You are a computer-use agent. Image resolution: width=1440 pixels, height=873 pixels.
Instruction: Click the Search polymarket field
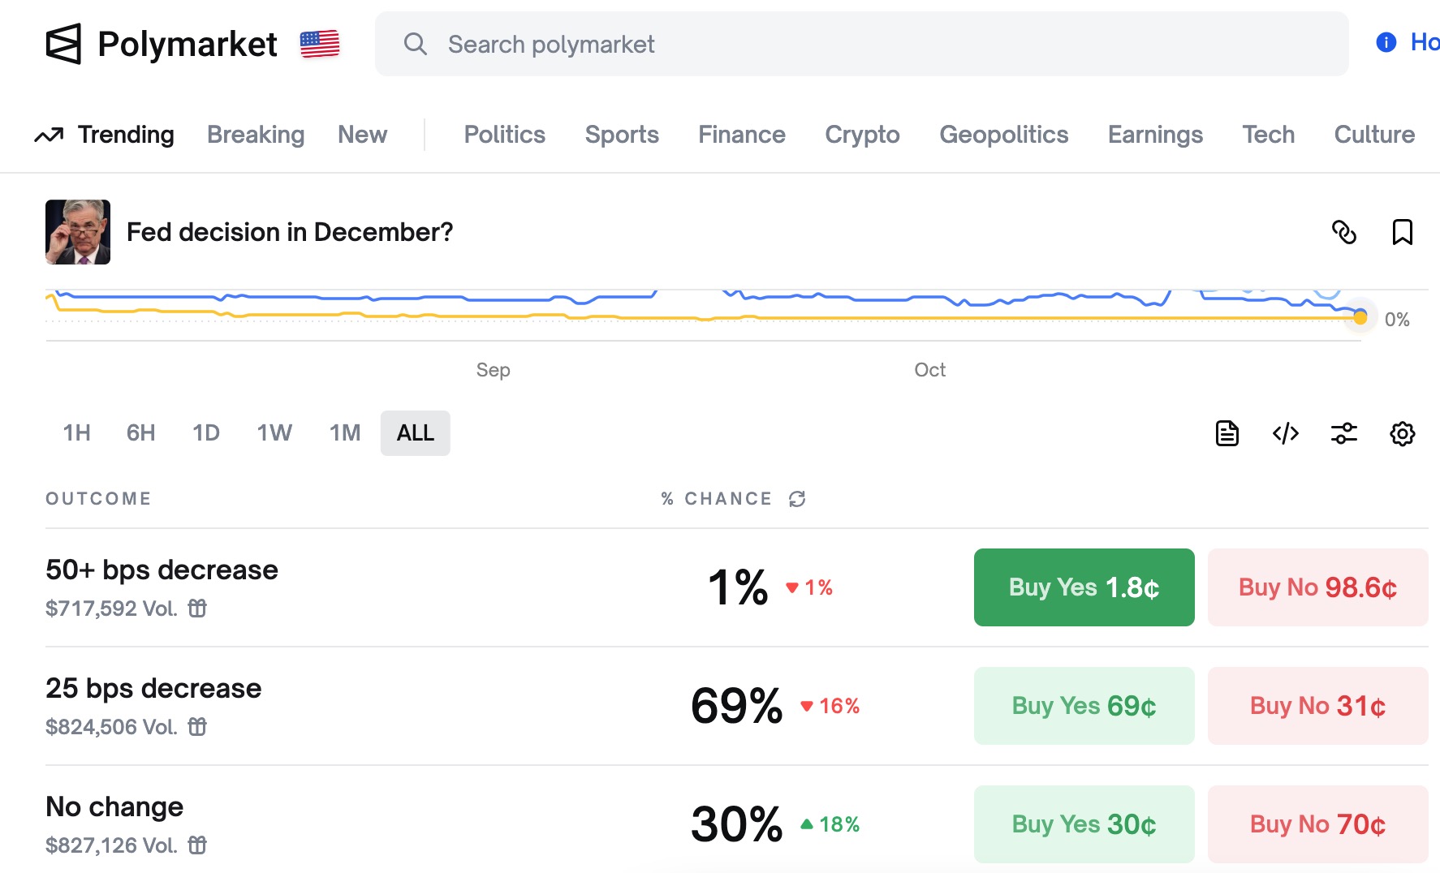point(860,44)
